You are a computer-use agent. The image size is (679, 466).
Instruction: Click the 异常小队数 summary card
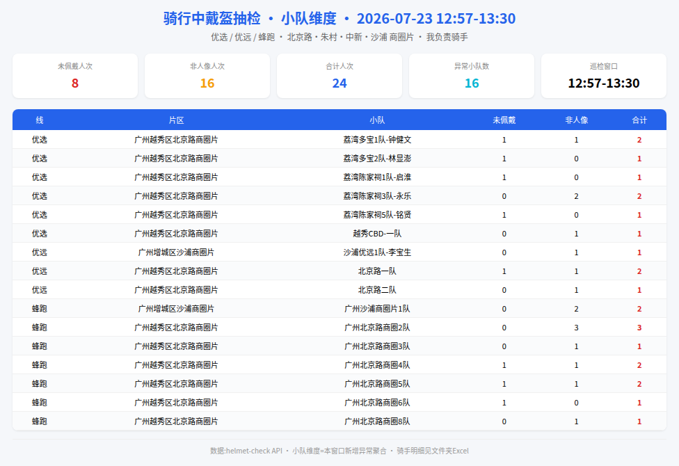tap(472, 76)
